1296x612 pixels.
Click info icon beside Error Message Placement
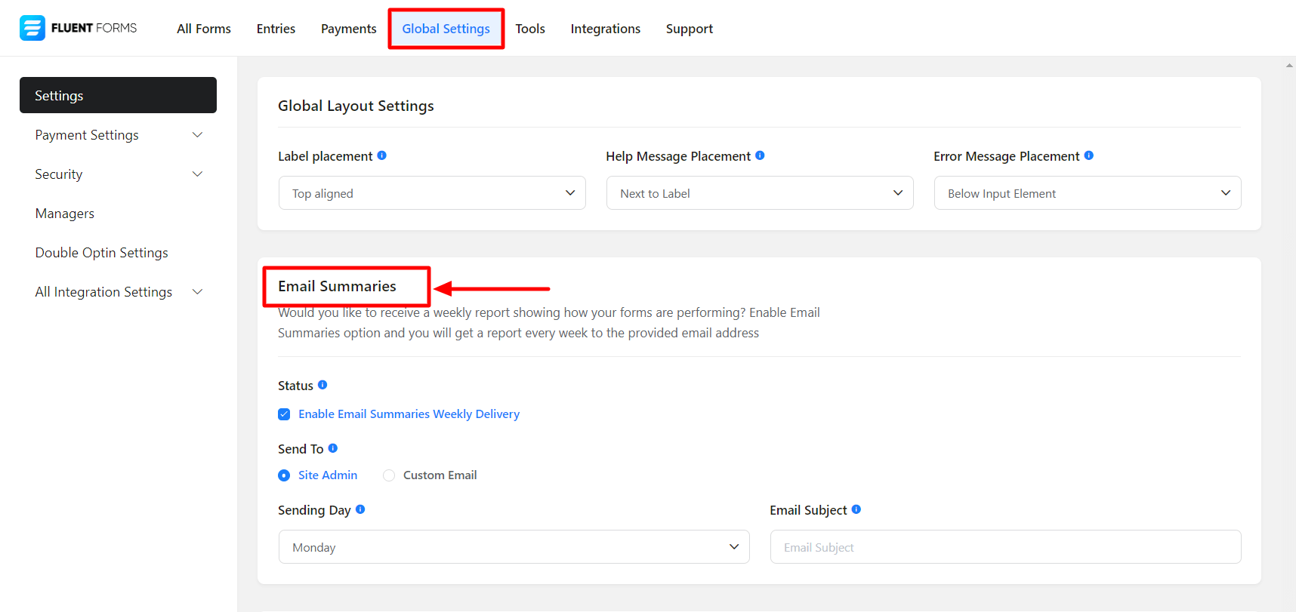(x=1088, y=155)
